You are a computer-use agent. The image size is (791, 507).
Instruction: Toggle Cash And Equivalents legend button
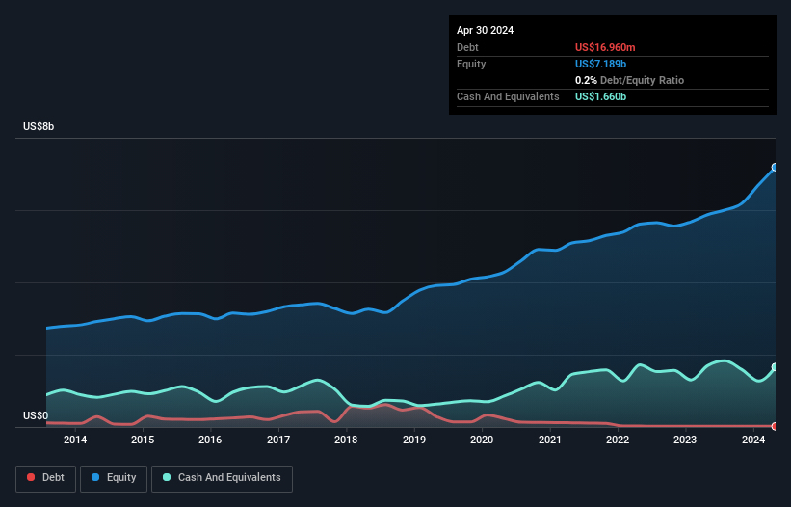pos(222,478)
